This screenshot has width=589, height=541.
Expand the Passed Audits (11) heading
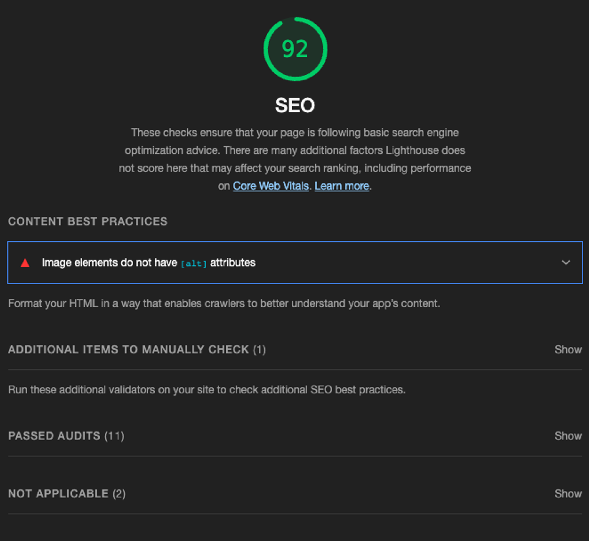point(66,436)
